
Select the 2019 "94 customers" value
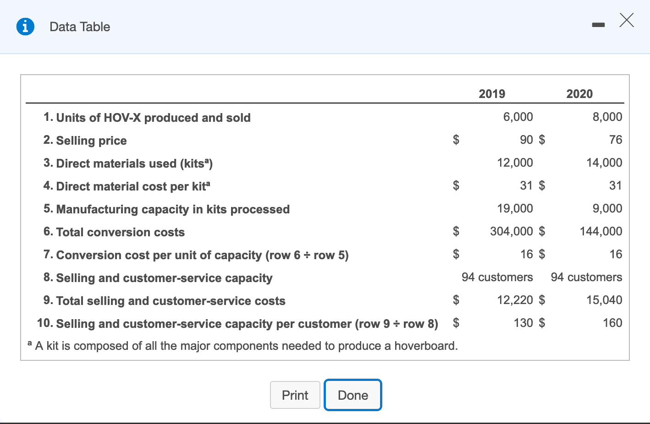[497, 277]
